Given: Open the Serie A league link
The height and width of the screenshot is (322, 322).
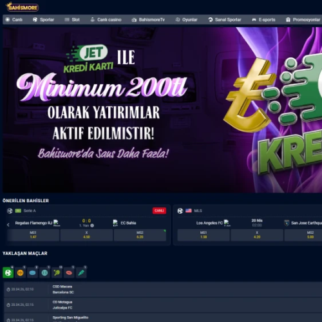Looking at the screenshot, I should click(30, 211).
